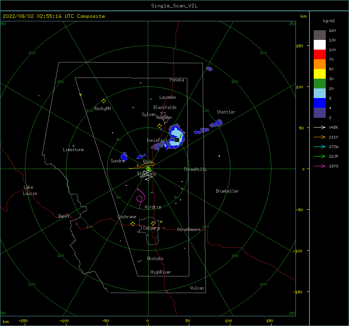This screenshot has height=326, width=349.
Task: Click the HighRiver label
Action: pyautogui.click(x=161, y=272)
